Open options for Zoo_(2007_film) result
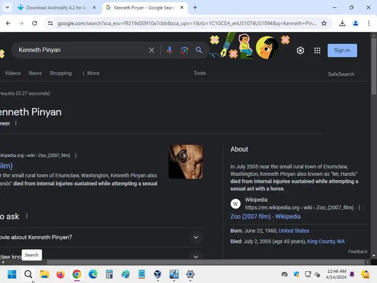This screenshot has width=377, height=283. [76, 156]
